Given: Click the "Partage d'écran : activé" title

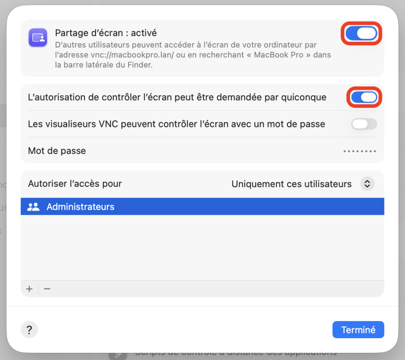Looking at the screenshot, I should tap(106, 33).
